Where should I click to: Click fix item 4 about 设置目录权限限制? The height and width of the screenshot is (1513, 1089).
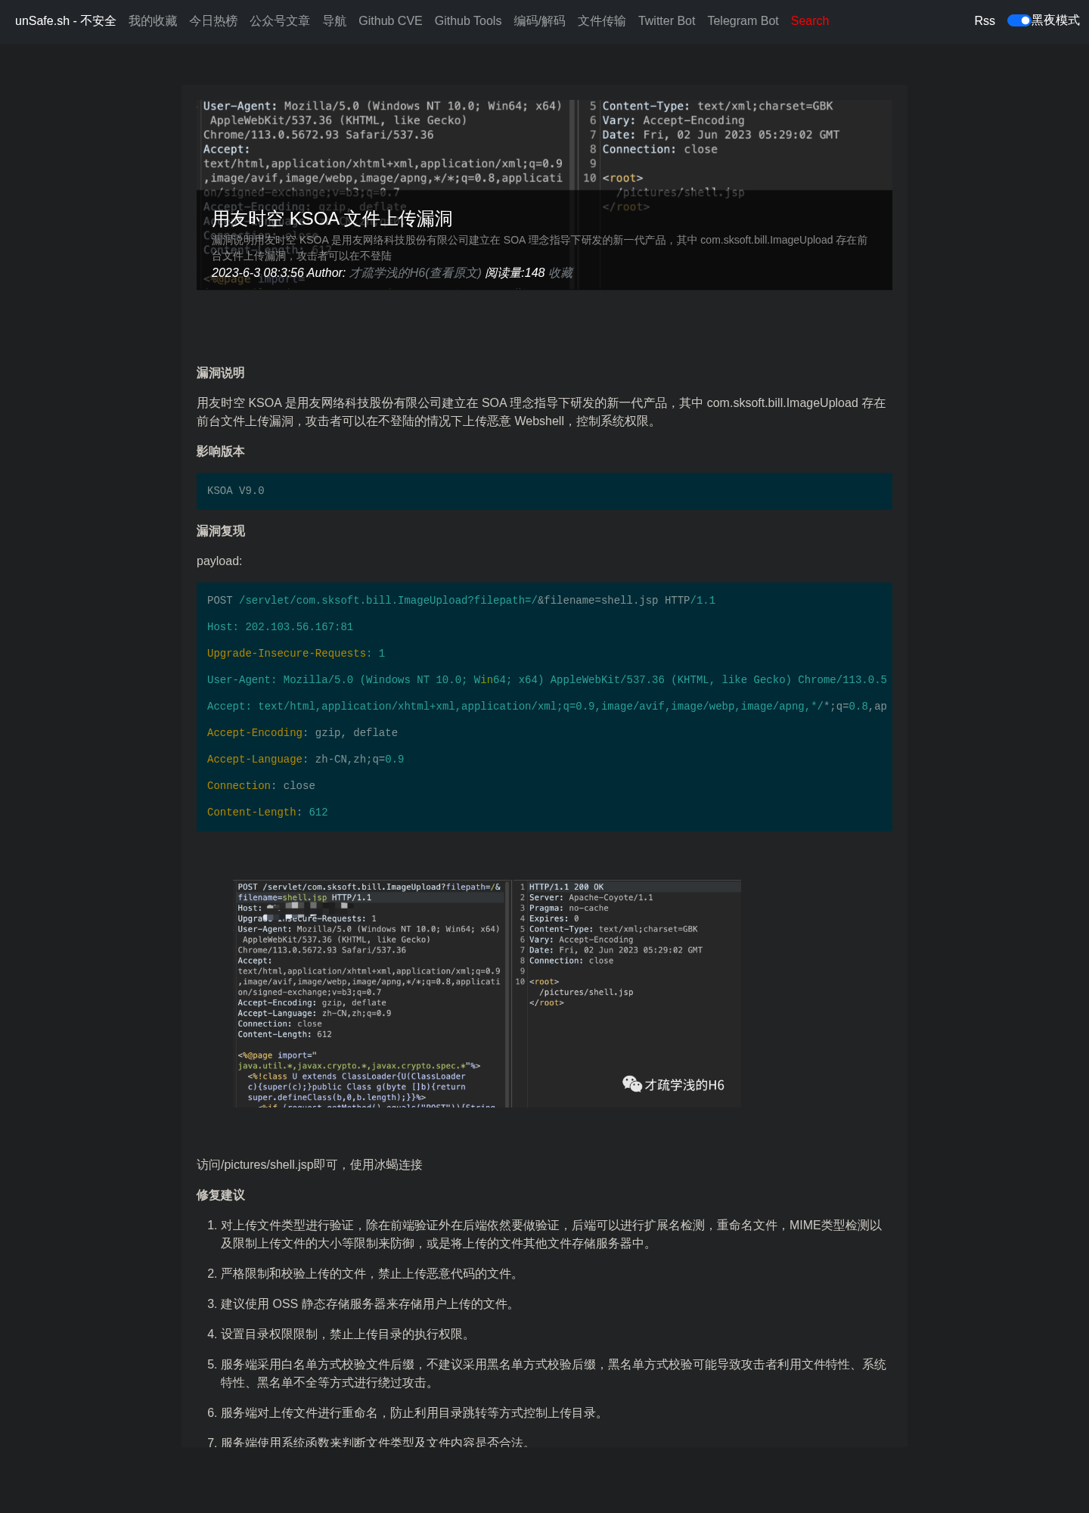pyautogui.click(x=347, y=1334)
